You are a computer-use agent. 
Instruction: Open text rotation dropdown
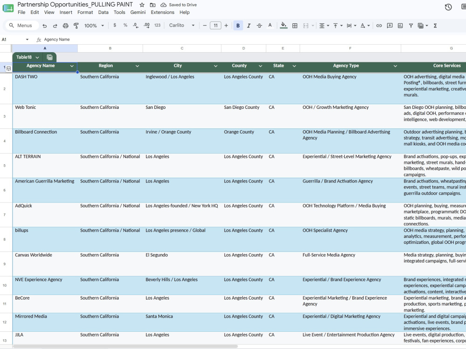click(365, 26)
